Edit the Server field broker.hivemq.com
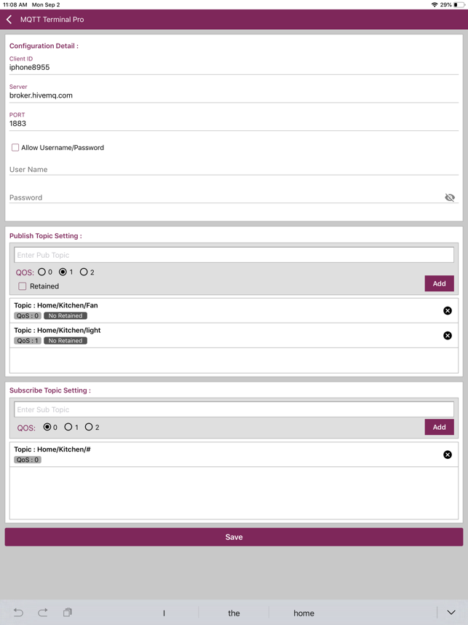 (x=234, y=95)
